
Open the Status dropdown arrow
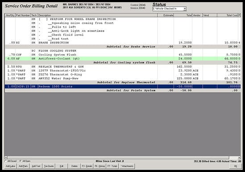click(x=185, y=9)
